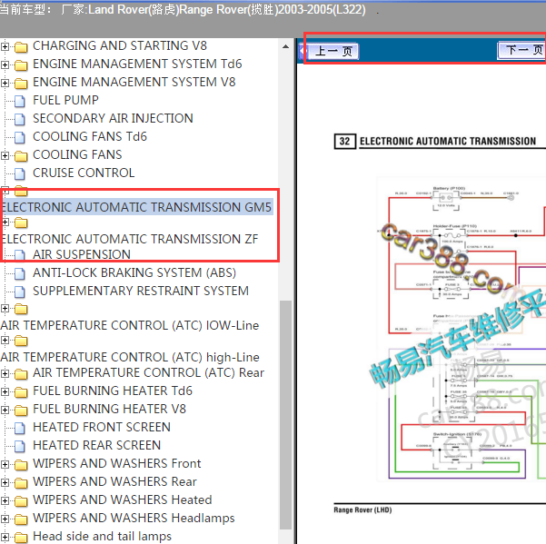Select ELECTRONIC AUTOMATIC TRANSMISSION ZF tree item
The image size is (546, 544).
tap(130, 239)
